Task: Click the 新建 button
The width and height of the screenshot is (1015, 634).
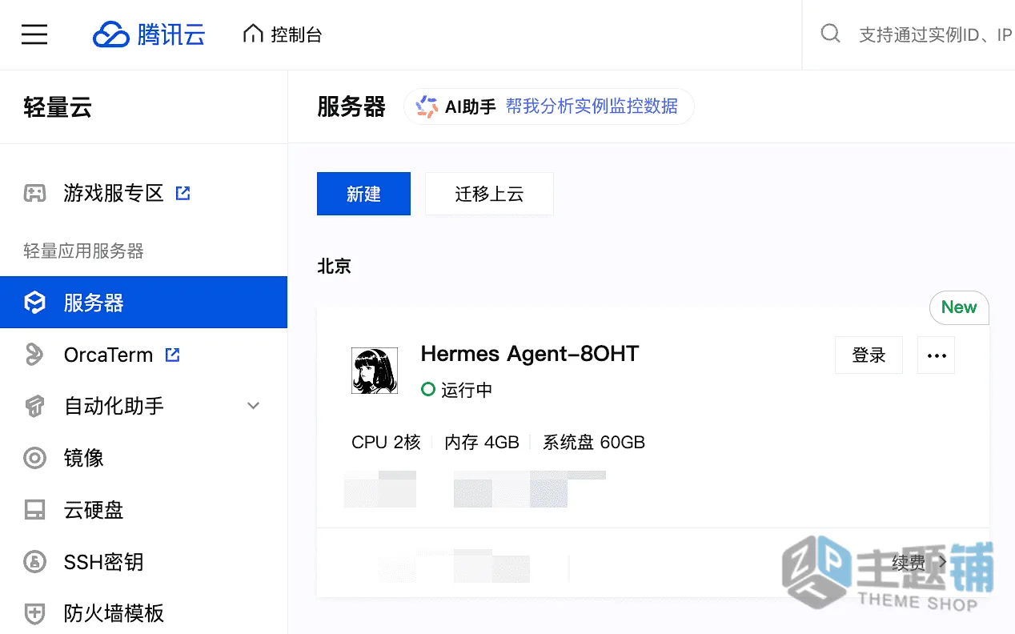Action: pos(363,194)
